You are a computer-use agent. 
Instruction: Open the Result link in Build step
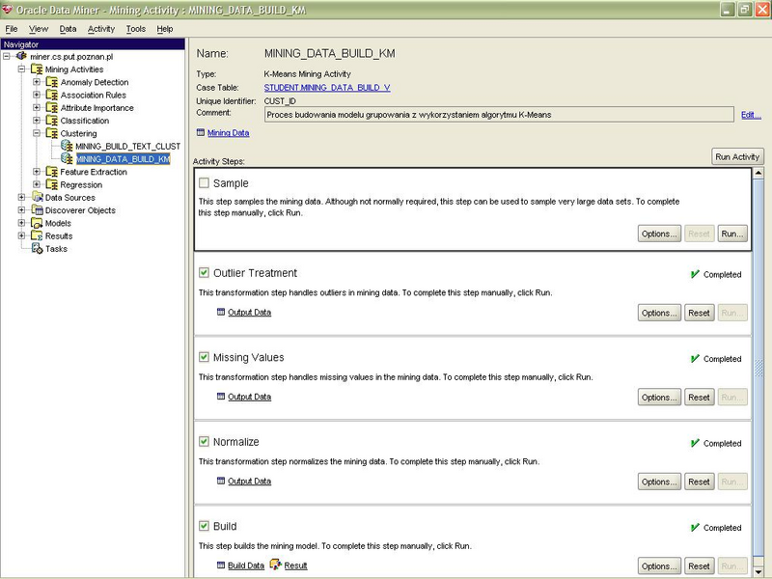[295, 565]
